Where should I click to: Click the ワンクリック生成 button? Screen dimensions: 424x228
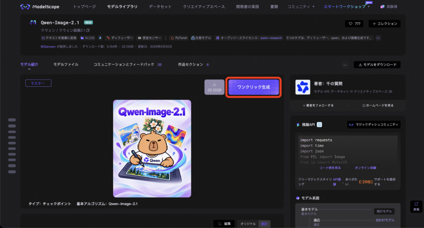pyautogui.click(x=254, y=87)
